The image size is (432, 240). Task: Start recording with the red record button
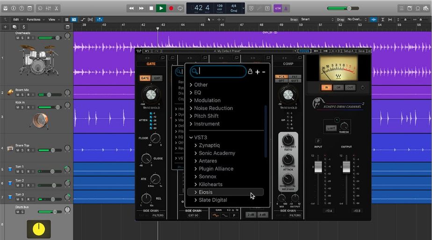(x=171, y=8)
